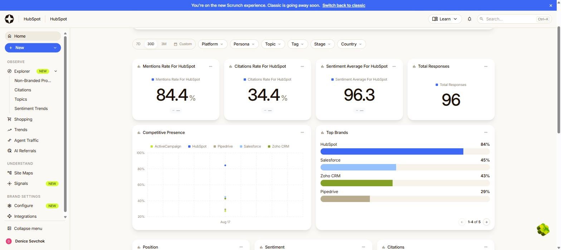
Task: Select the 3M time range
Action: pos(164,44)
